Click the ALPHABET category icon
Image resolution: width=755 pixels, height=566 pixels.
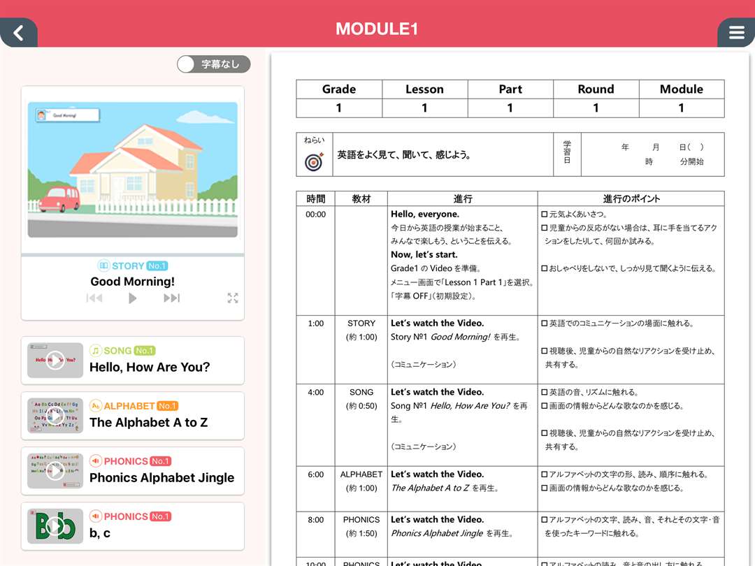(x=96, y=406)
